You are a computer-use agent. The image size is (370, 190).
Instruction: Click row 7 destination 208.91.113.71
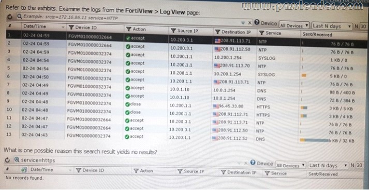234,82
